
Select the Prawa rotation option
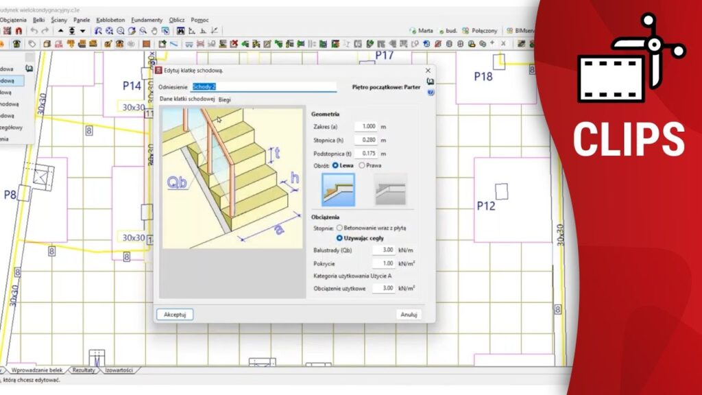[x=362, y=165]
